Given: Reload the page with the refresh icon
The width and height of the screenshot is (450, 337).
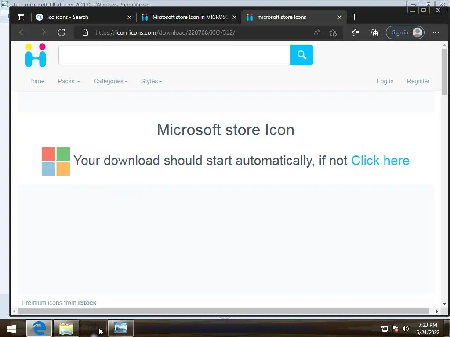Looking at the screenshot, I should click(x=62, y=32).
